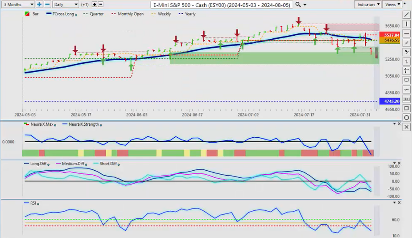Viewport: 412px width, 238px height.
Task: Open the Daily interval dropdown
Action: click(66, 4)
